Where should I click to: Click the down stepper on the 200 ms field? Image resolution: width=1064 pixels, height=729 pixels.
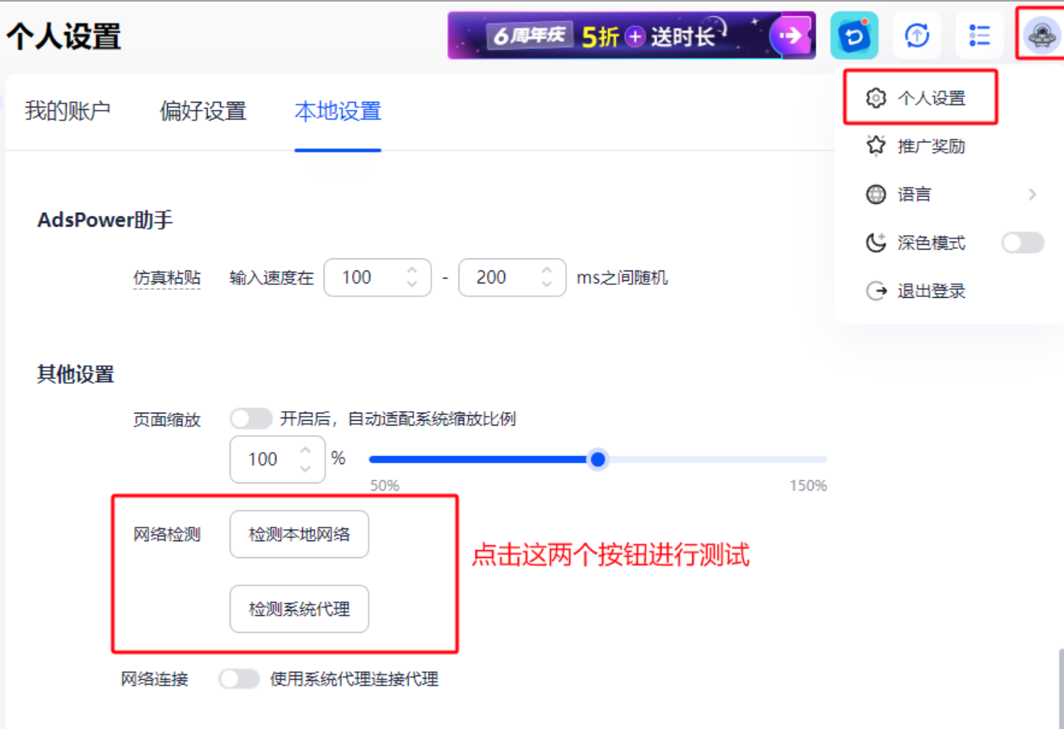coord(546,283)
